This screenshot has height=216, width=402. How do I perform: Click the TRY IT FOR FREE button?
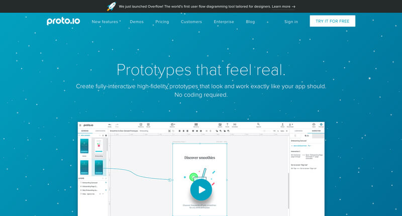point(333,21)
